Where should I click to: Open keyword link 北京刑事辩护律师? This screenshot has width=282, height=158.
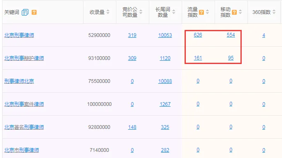24,58
